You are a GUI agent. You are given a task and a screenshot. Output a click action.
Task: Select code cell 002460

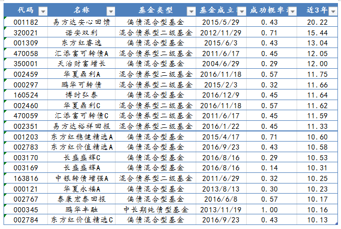[x=26, y=106]
